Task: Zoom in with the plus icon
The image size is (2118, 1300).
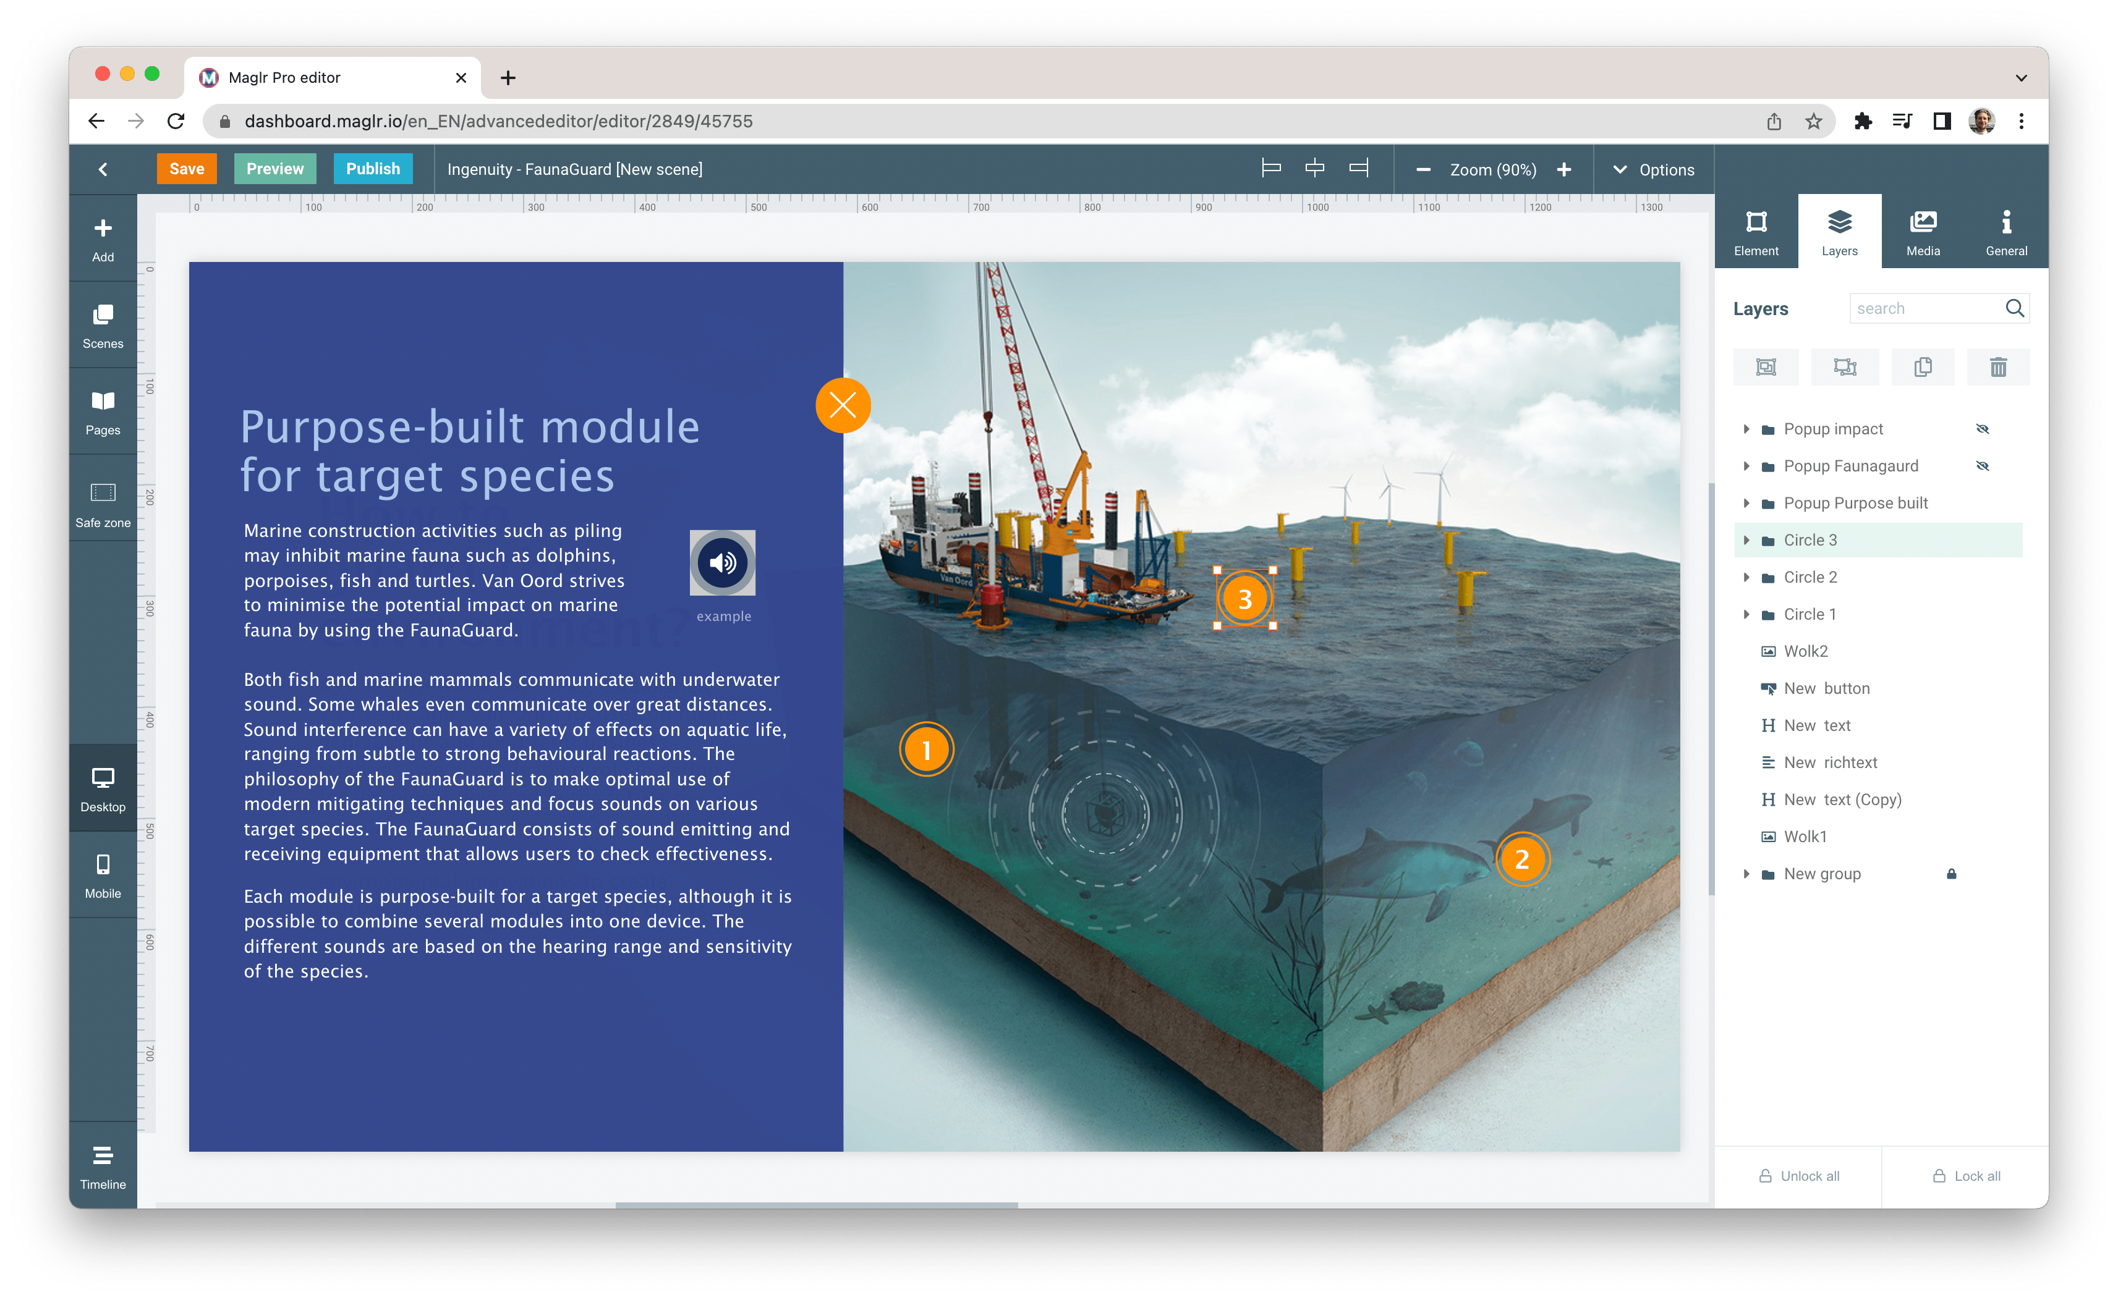Action: (1563, 169)
